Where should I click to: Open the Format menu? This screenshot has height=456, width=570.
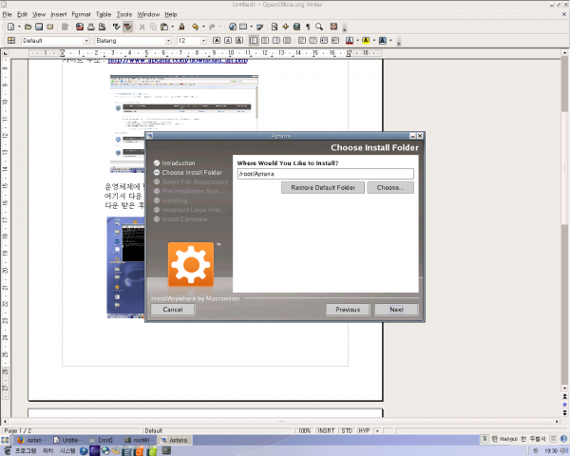(81, 14)
